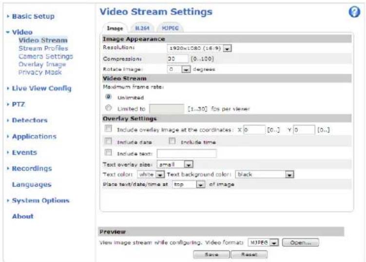Open Stream Profiles in sidebar
Image resolution: width=366 pixels, height=262 pixels.
pyautogui.click(x=43, y=48)
